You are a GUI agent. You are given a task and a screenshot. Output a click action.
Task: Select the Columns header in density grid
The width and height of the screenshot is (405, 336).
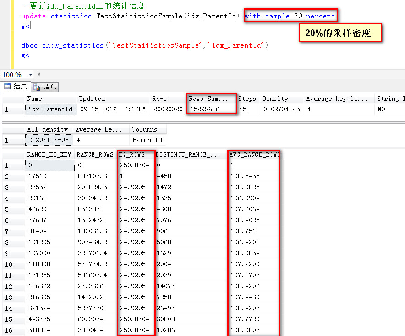(x=148, y=129)
